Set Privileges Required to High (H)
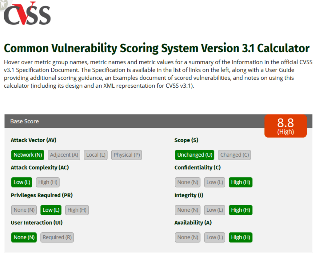Image resolution: width=315 pixels, height=256 pixels. (x=77, y=210)
